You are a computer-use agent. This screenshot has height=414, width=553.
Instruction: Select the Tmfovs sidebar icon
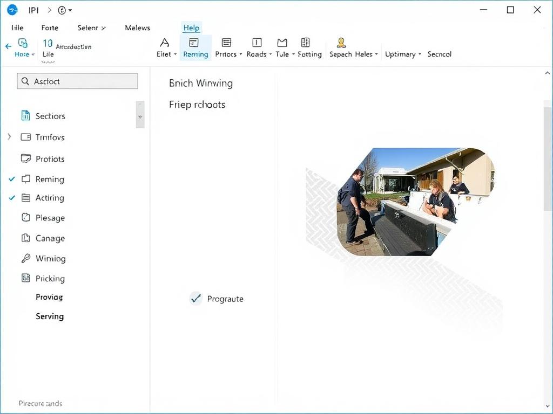(26, 137)
